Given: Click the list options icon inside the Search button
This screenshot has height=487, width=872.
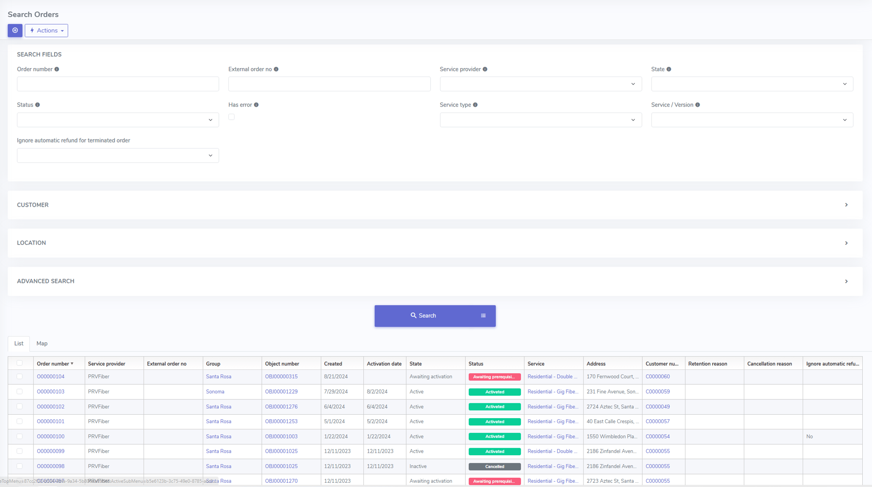Looking at the screenshot, I should point(484,315).
